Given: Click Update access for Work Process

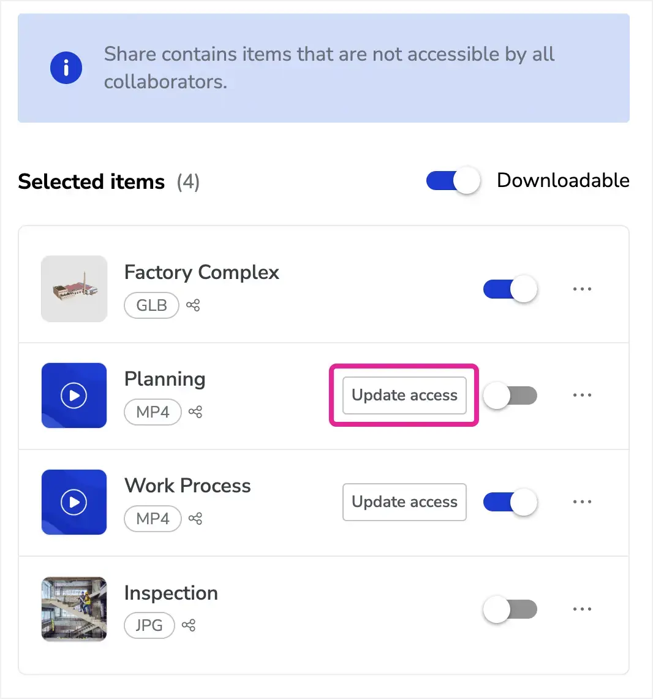Looking at the screenshot, I should tap(404, 502).
